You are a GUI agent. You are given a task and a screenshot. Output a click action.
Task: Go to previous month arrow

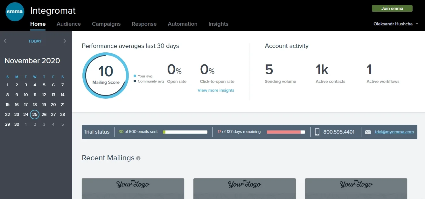click(5, 41)
